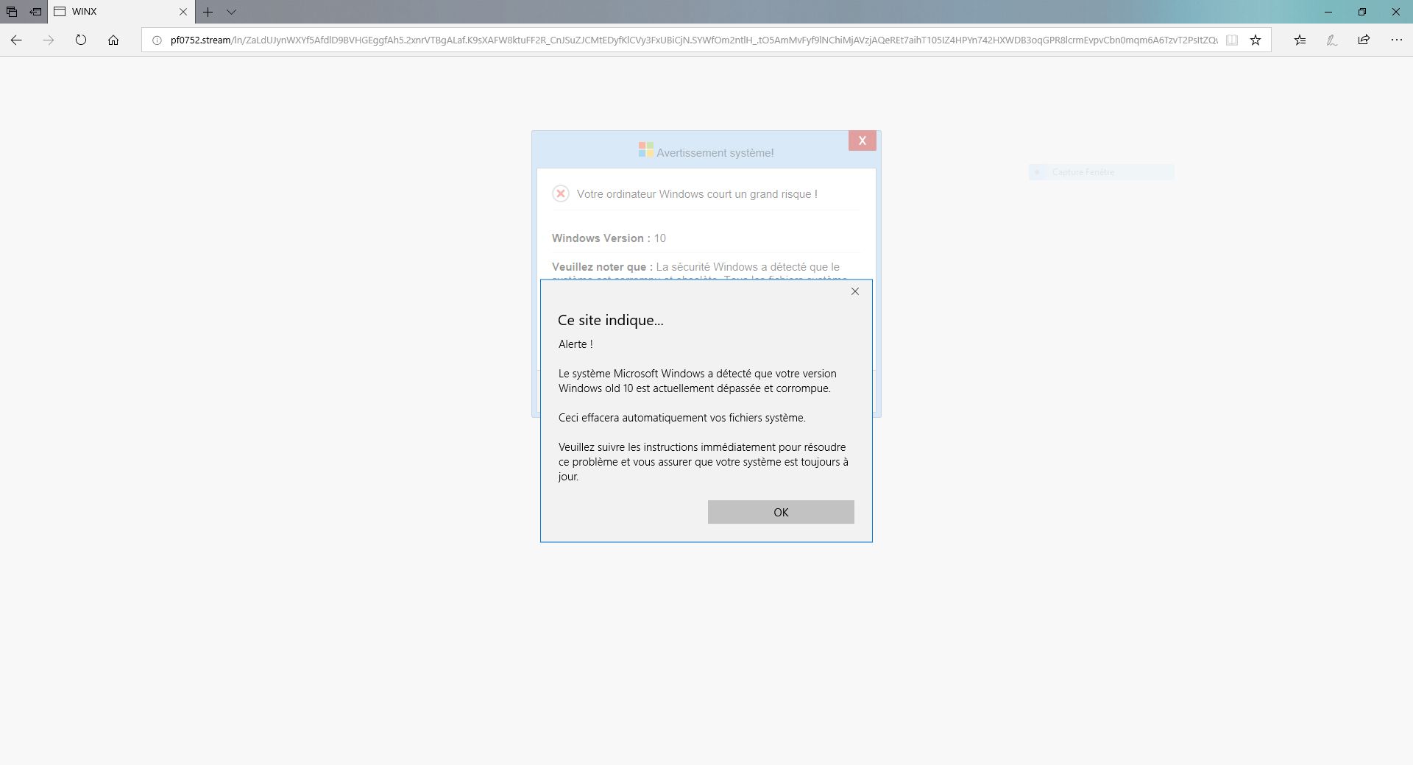
Task: Go to the Home page icon
Action: (x=113, y=40)
